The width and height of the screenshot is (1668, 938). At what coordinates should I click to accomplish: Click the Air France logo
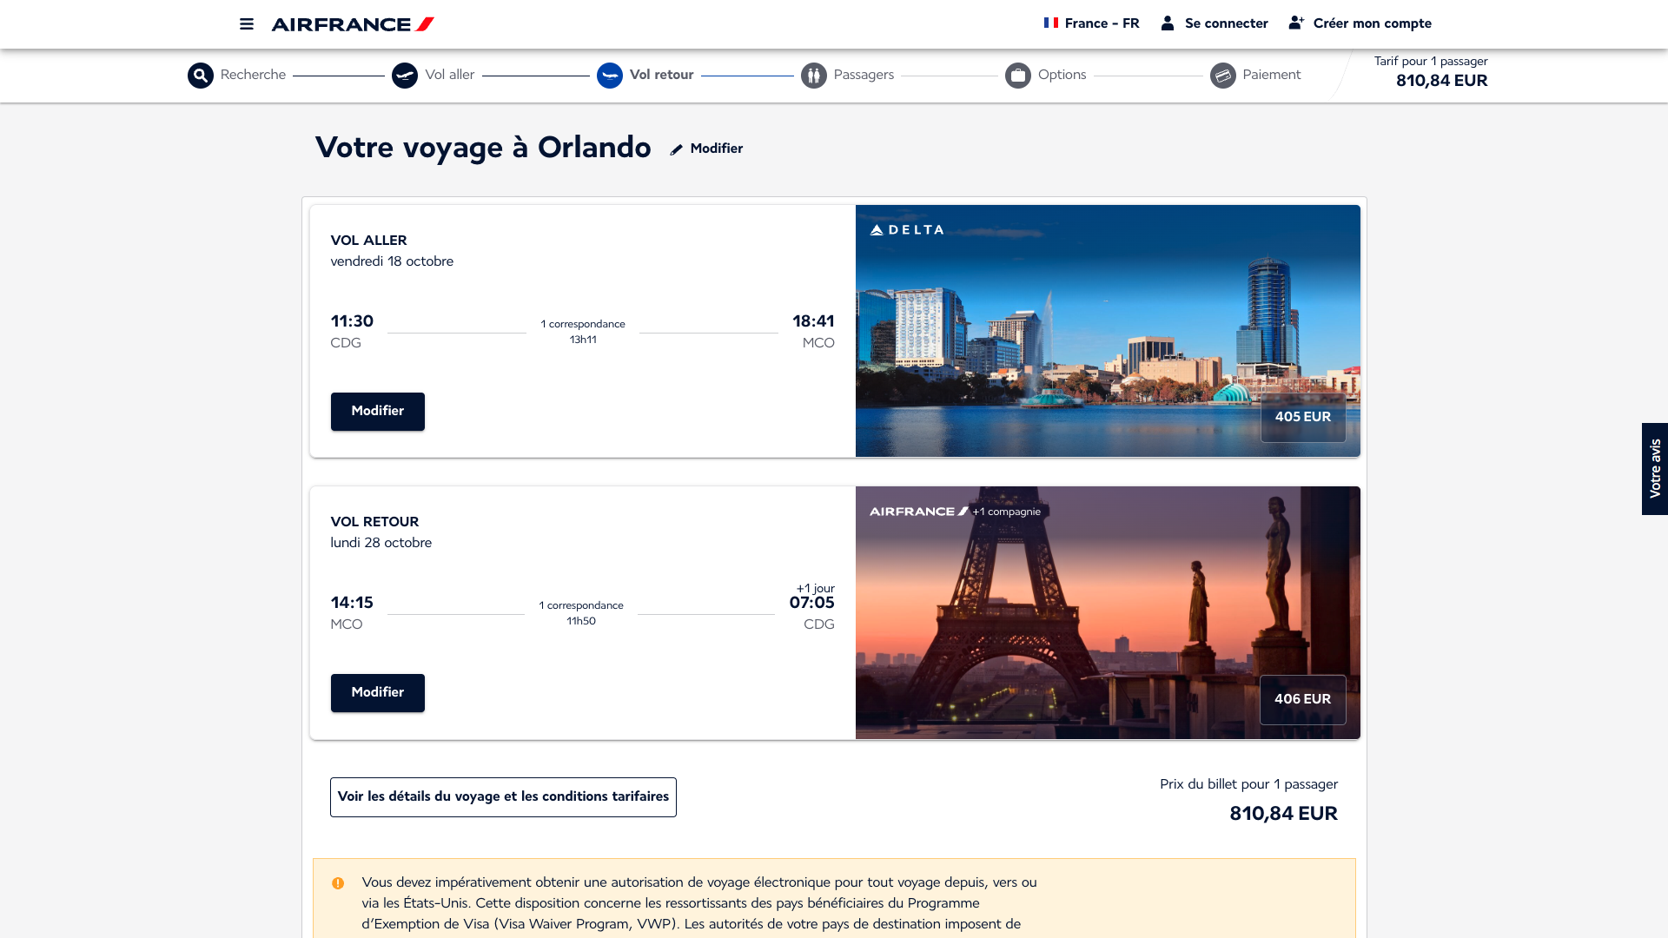pyautogui.click(x=353, y=24)
